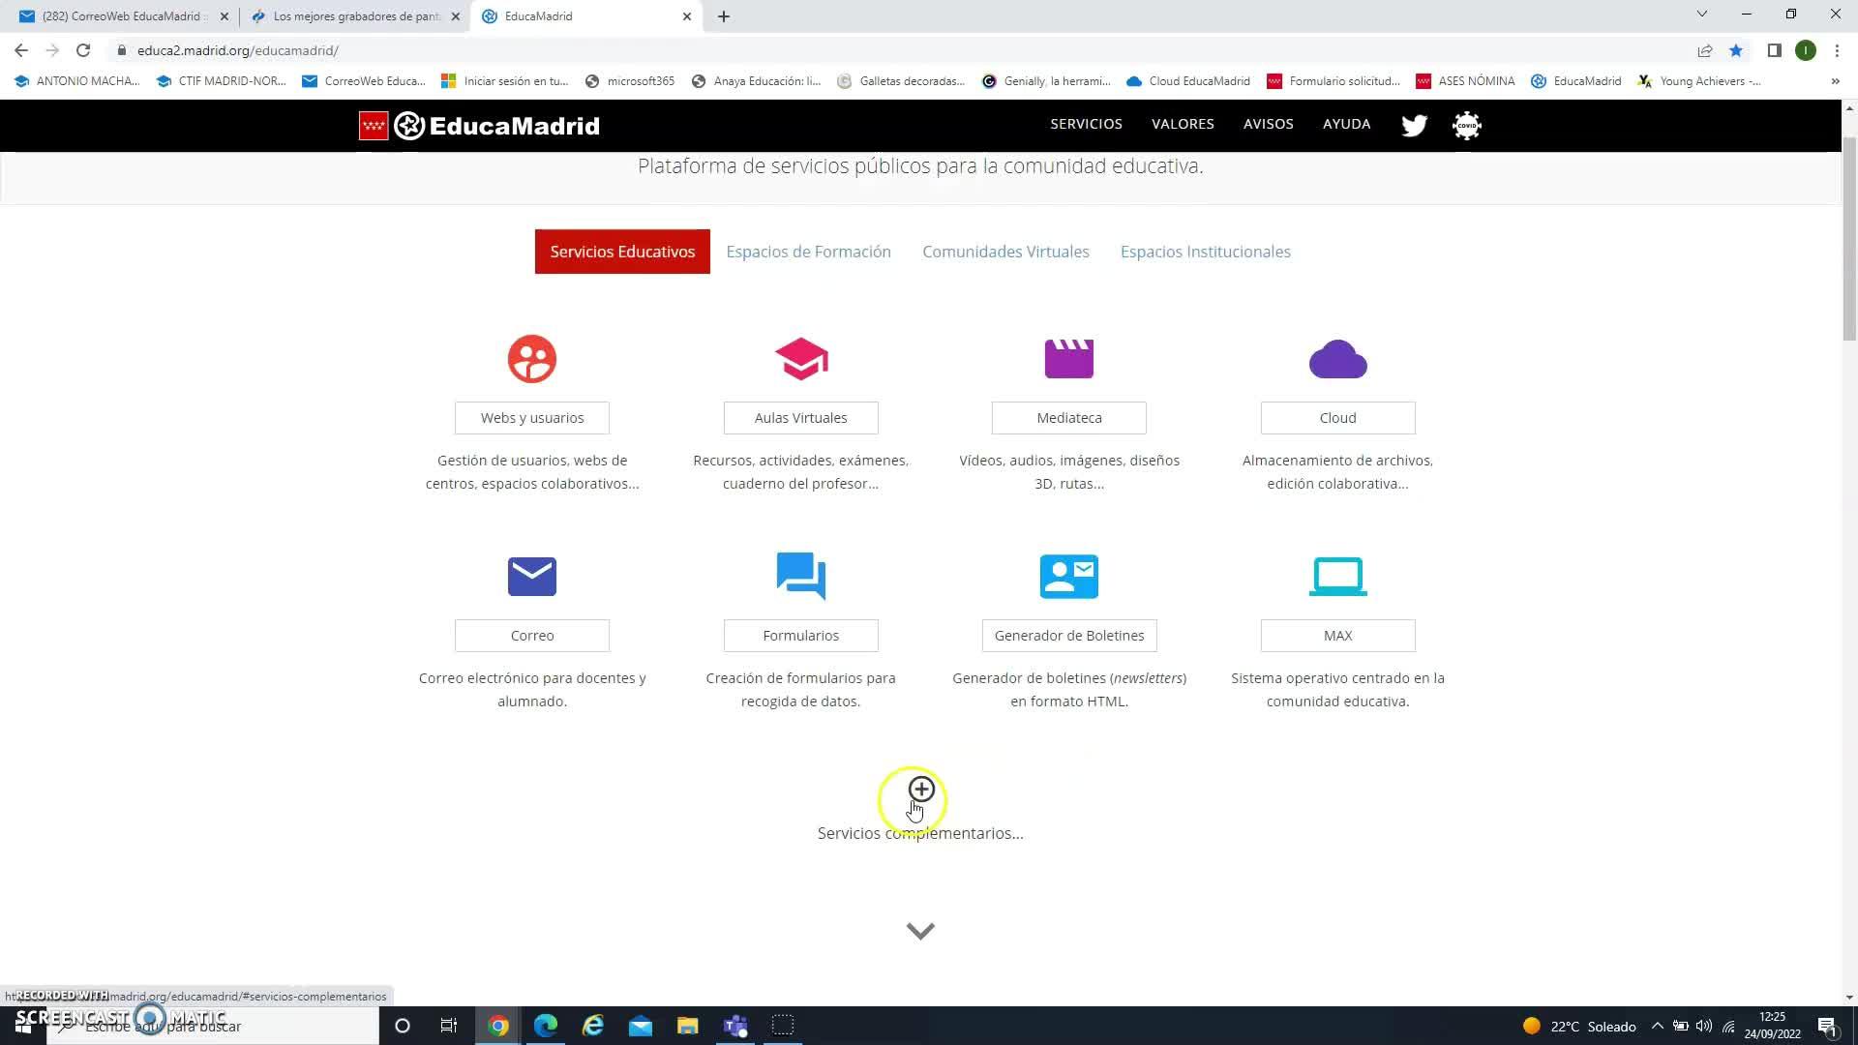Select the Comunidades Virtuales tab
This screenshot has width=1858, height=1045.
1005,252
